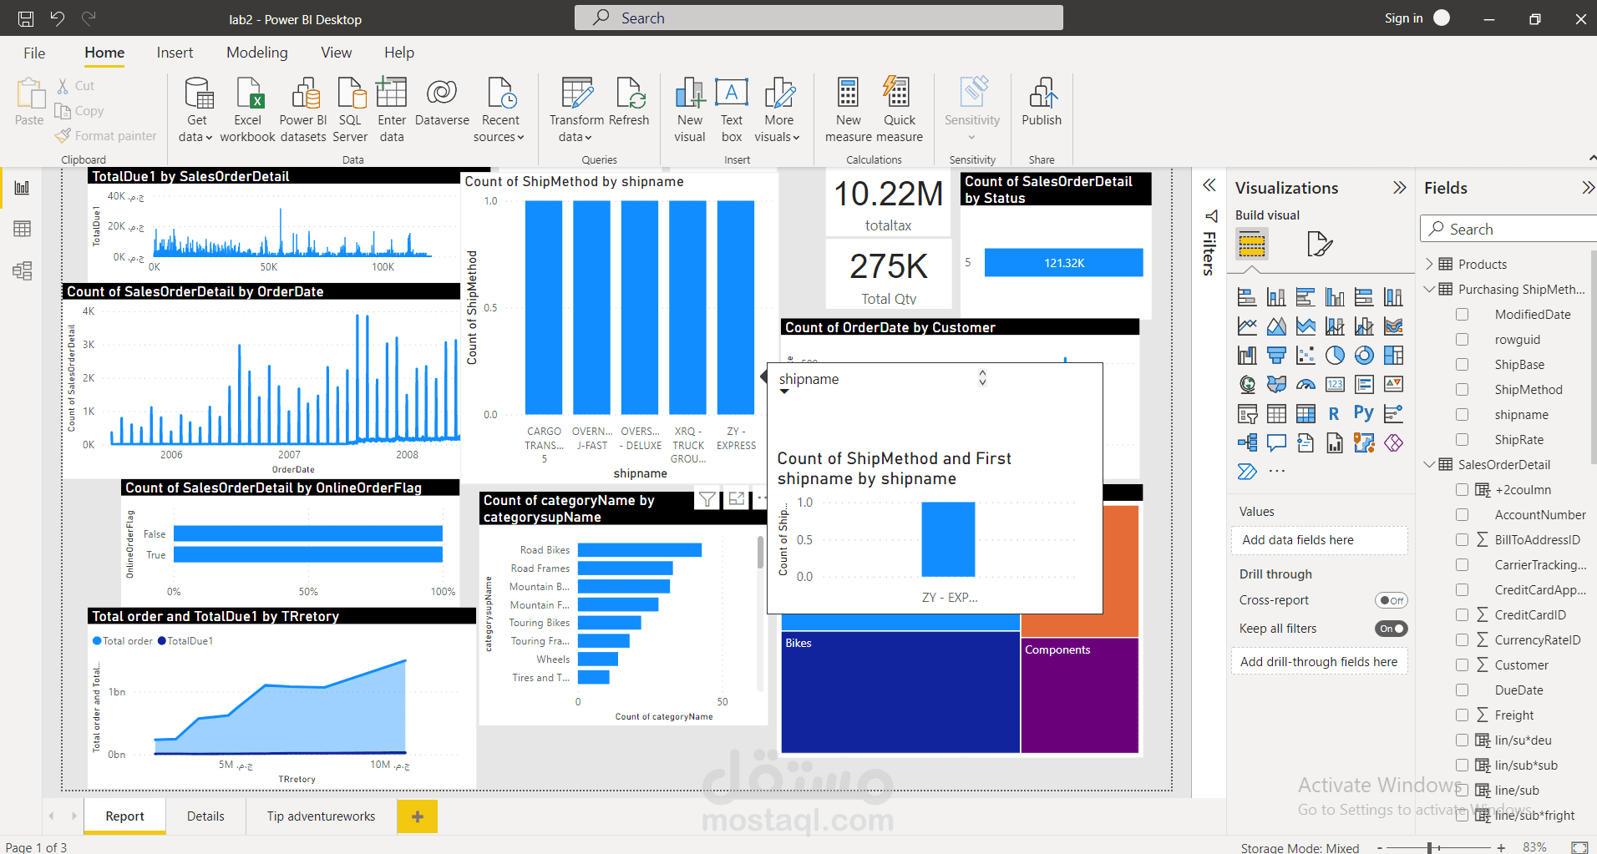Add a Python visual to the report
This screenshot has height=854, width=1597.
(x=1364, y=412)
